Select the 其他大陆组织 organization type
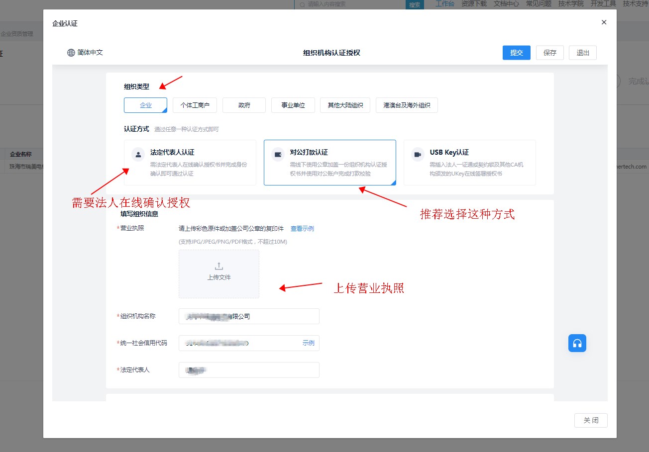 coord(345,105)
